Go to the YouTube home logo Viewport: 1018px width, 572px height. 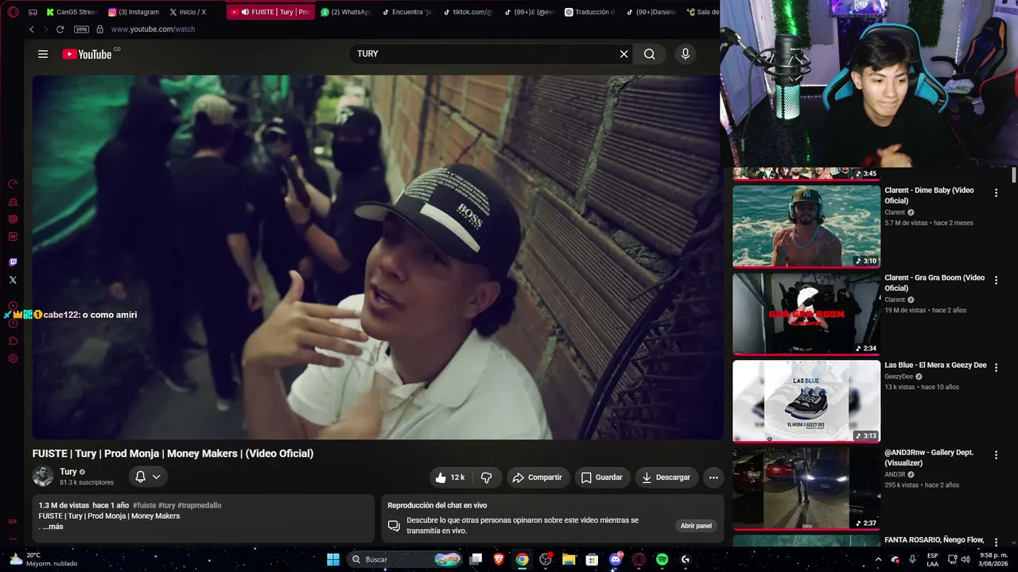point(87,54)
